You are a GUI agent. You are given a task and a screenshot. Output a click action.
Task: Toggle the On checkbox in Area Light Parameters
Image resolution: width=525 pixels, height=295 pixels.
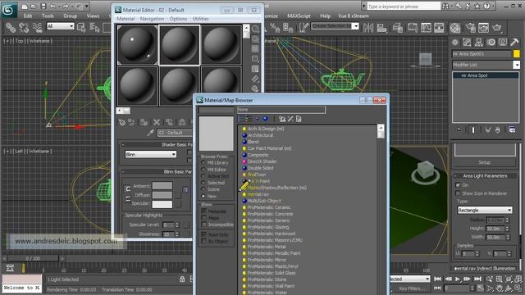[458, 184]
